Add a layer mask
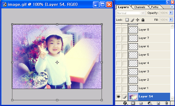 click(133, 103)
